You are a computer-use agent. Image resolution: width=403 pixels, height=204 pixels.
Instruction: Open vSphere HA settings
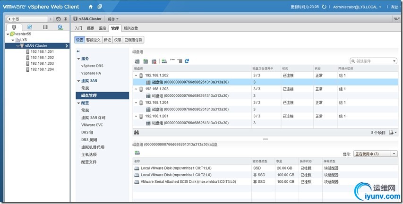[x=91, y=74]
